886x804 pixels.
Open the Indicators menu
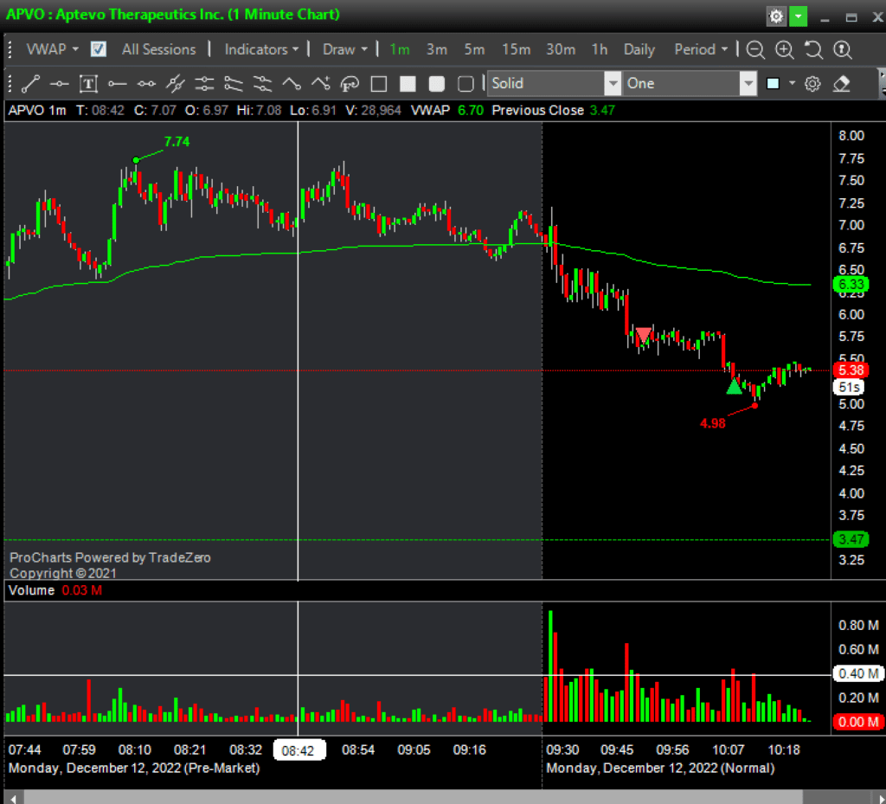[261, 49]
